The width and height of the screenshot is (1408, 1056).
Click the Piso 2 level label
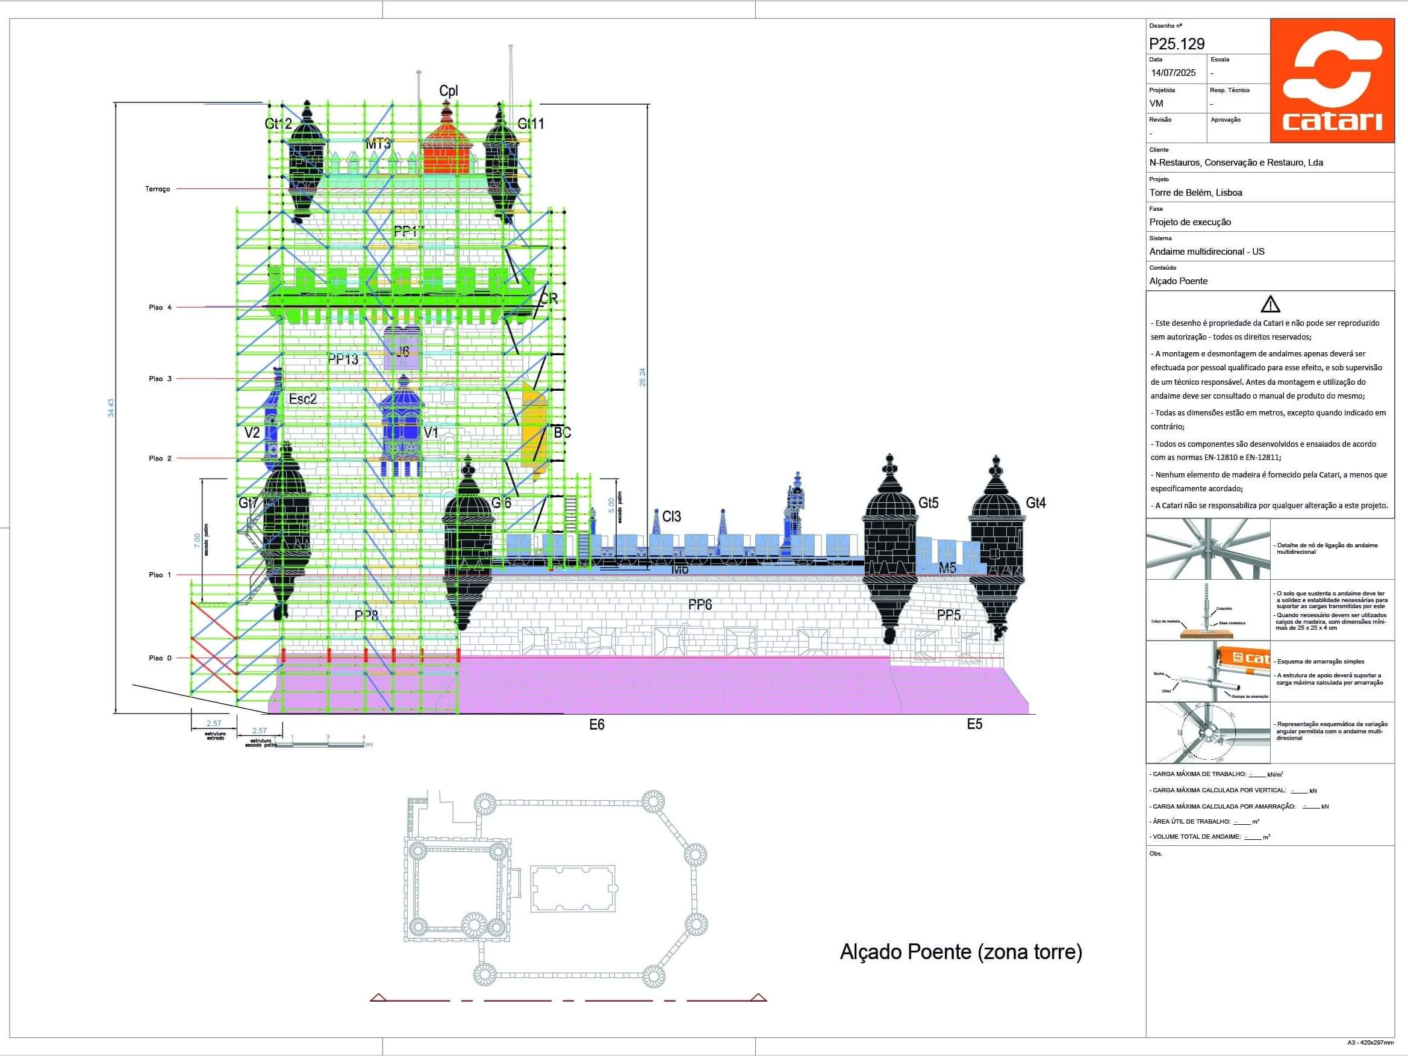tap(160, 458)
